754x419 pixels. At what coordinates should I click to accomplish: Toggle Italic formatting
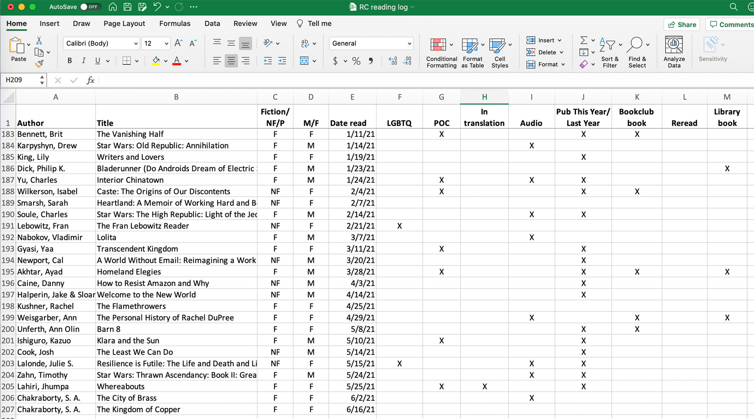(x=83, y=61)
